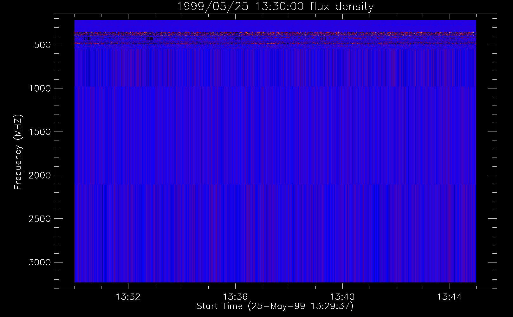Click the 2000 frequency tick label
The width and height of the screenshot is (513, 317).
click(40, 175)
